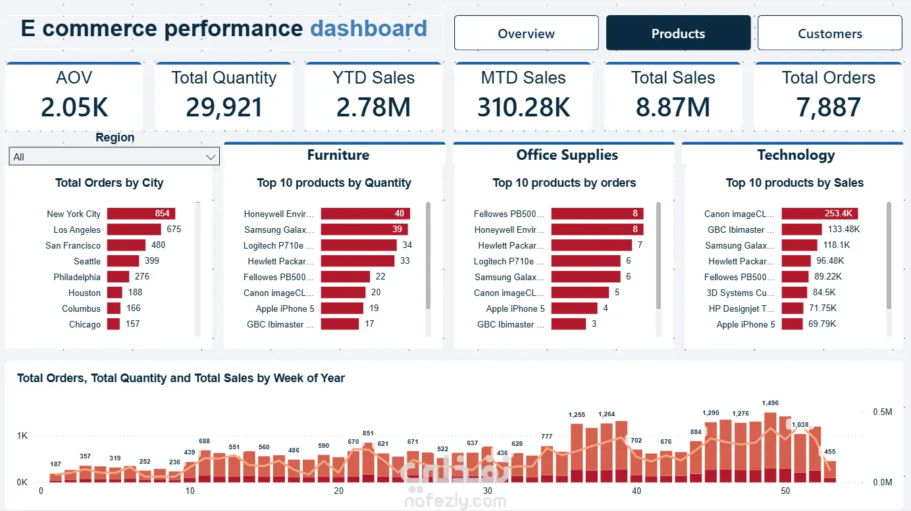Select the Technology category header
Screen dimensions: 911x511
pyautogui.click(x=796, y=155)
